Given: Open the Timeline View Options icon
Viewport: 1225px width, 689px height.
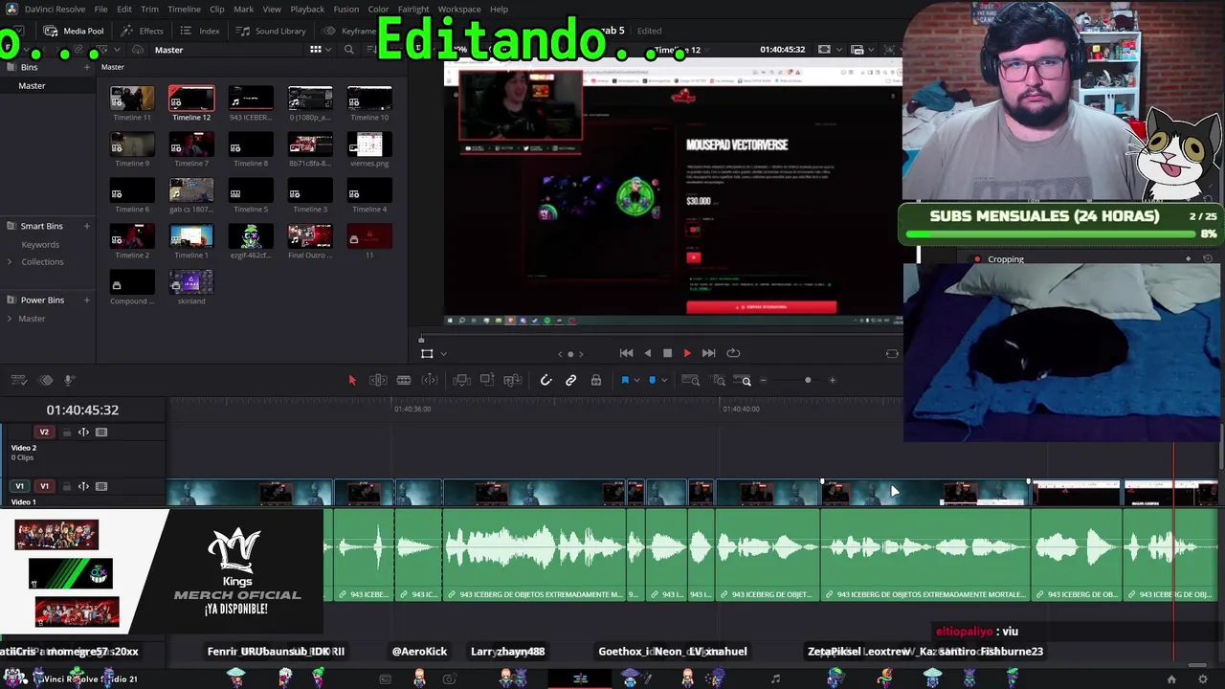Looking at the screenshot, I should pyautogui.click(x=20, y=381).
